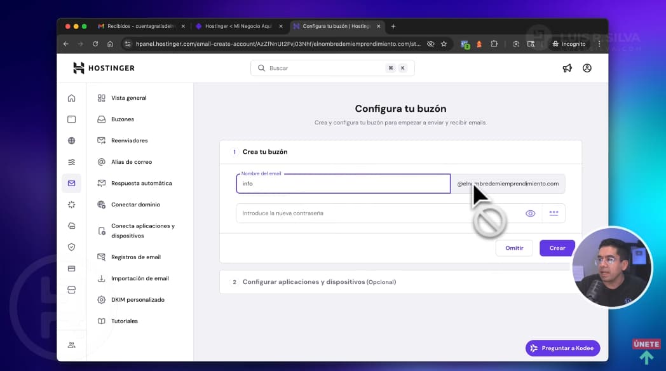Close the Gmail Recibidos tab

point(183,26)
